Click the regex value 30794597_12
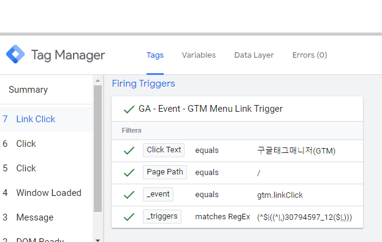Image resolution: width=382 pixels, height=242 pixels. click(x=305, y=217)
